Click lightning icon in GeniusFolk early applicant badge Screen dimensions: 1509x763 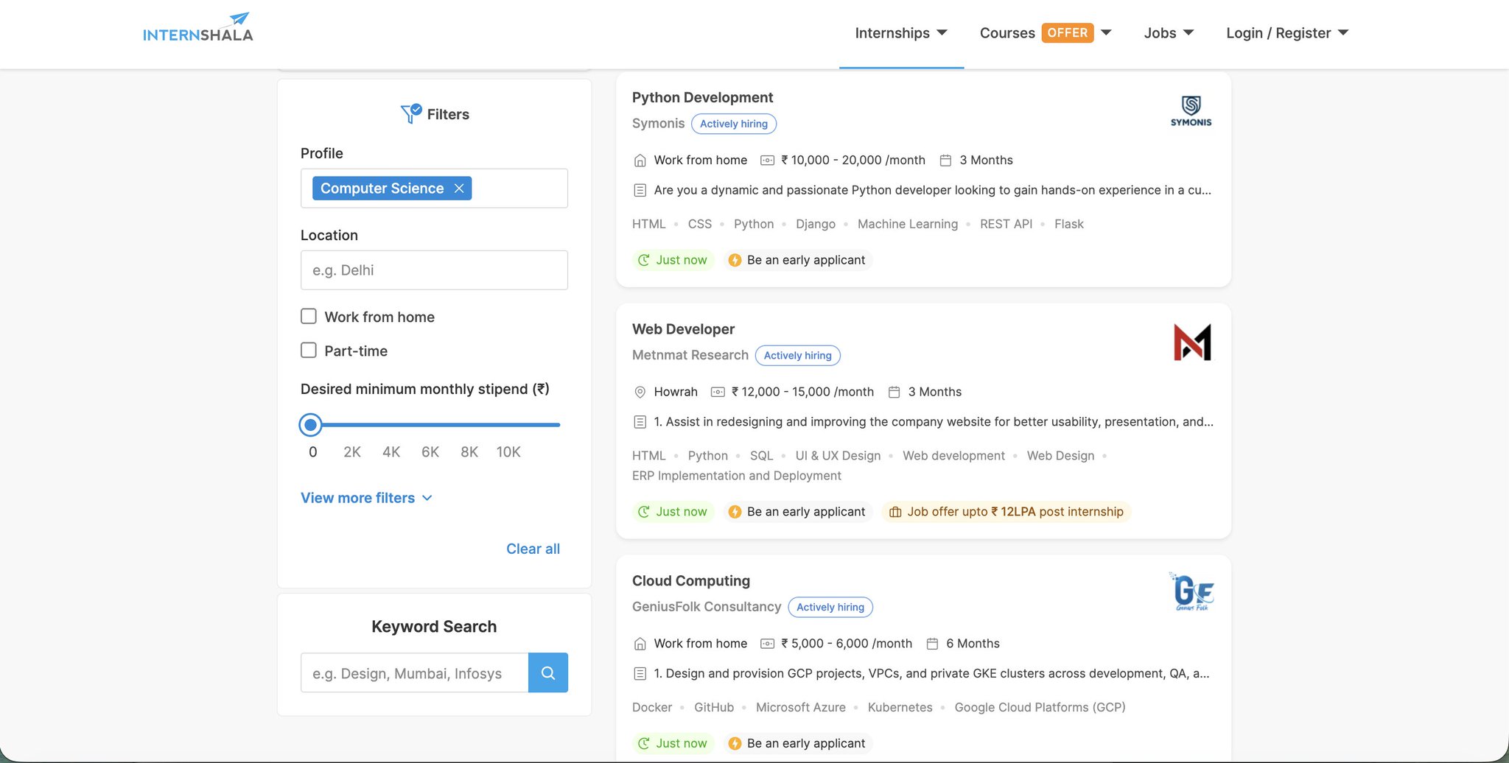point(735,744)
